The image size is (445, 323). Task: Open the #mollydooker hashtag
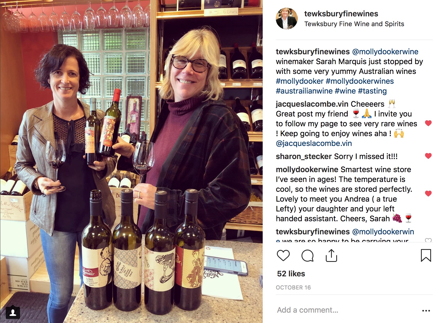300,81
